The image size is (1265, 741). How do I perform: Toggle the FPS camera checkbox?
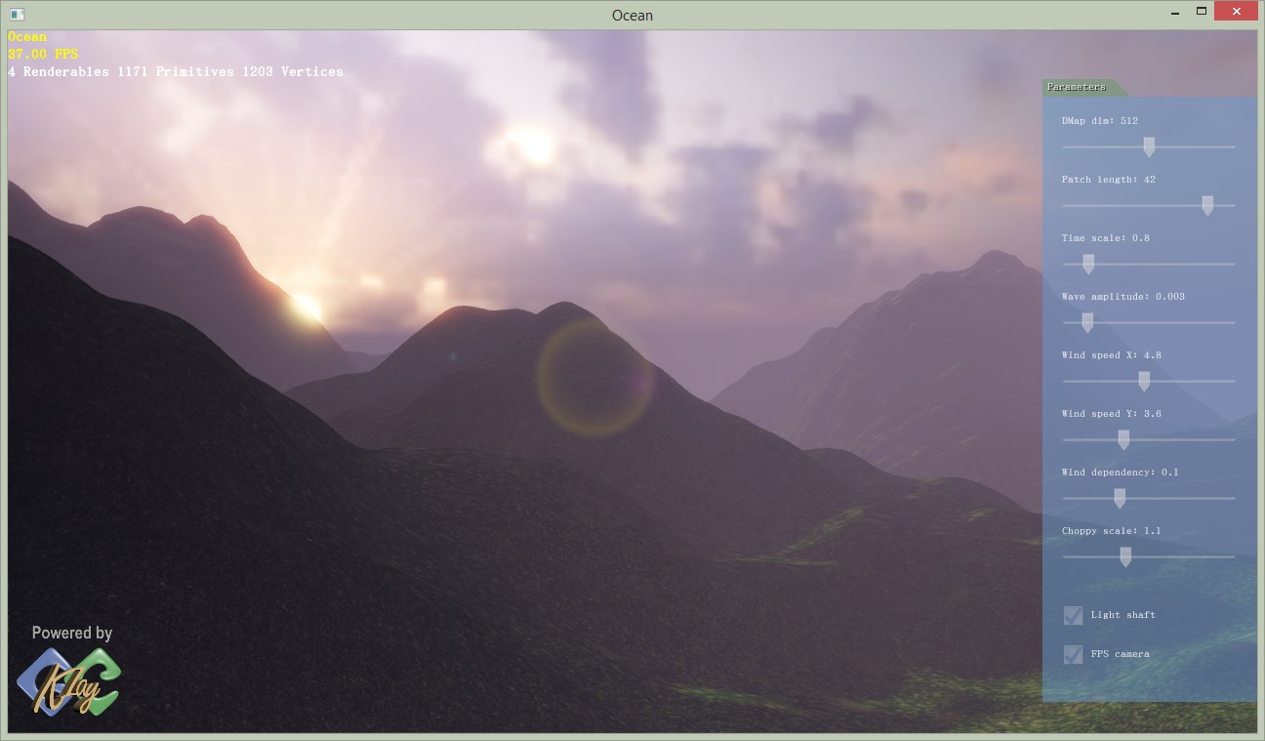(1073, 654)
